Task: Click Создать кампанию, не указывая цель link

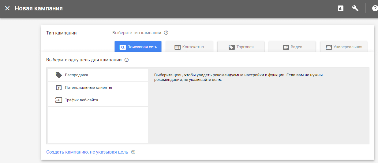Action: (87, 152)
